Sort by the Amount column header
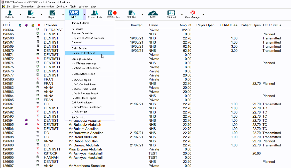The height and width of the screenshot is (168, 291). [x=185, y=25]
